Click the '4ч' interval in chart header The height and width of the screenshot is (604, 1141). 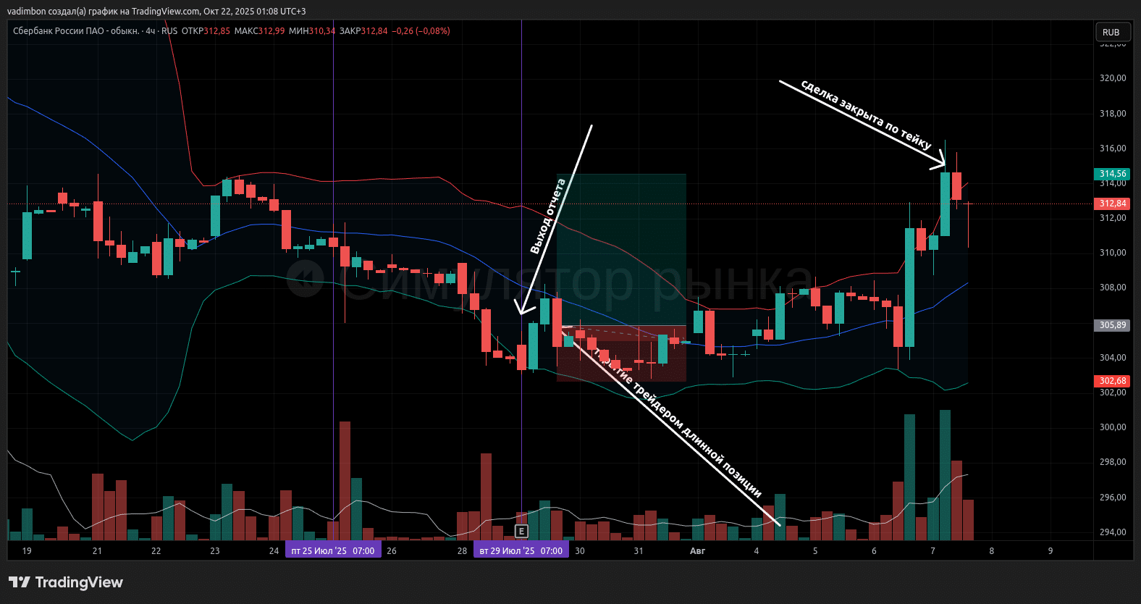(150, 31)
